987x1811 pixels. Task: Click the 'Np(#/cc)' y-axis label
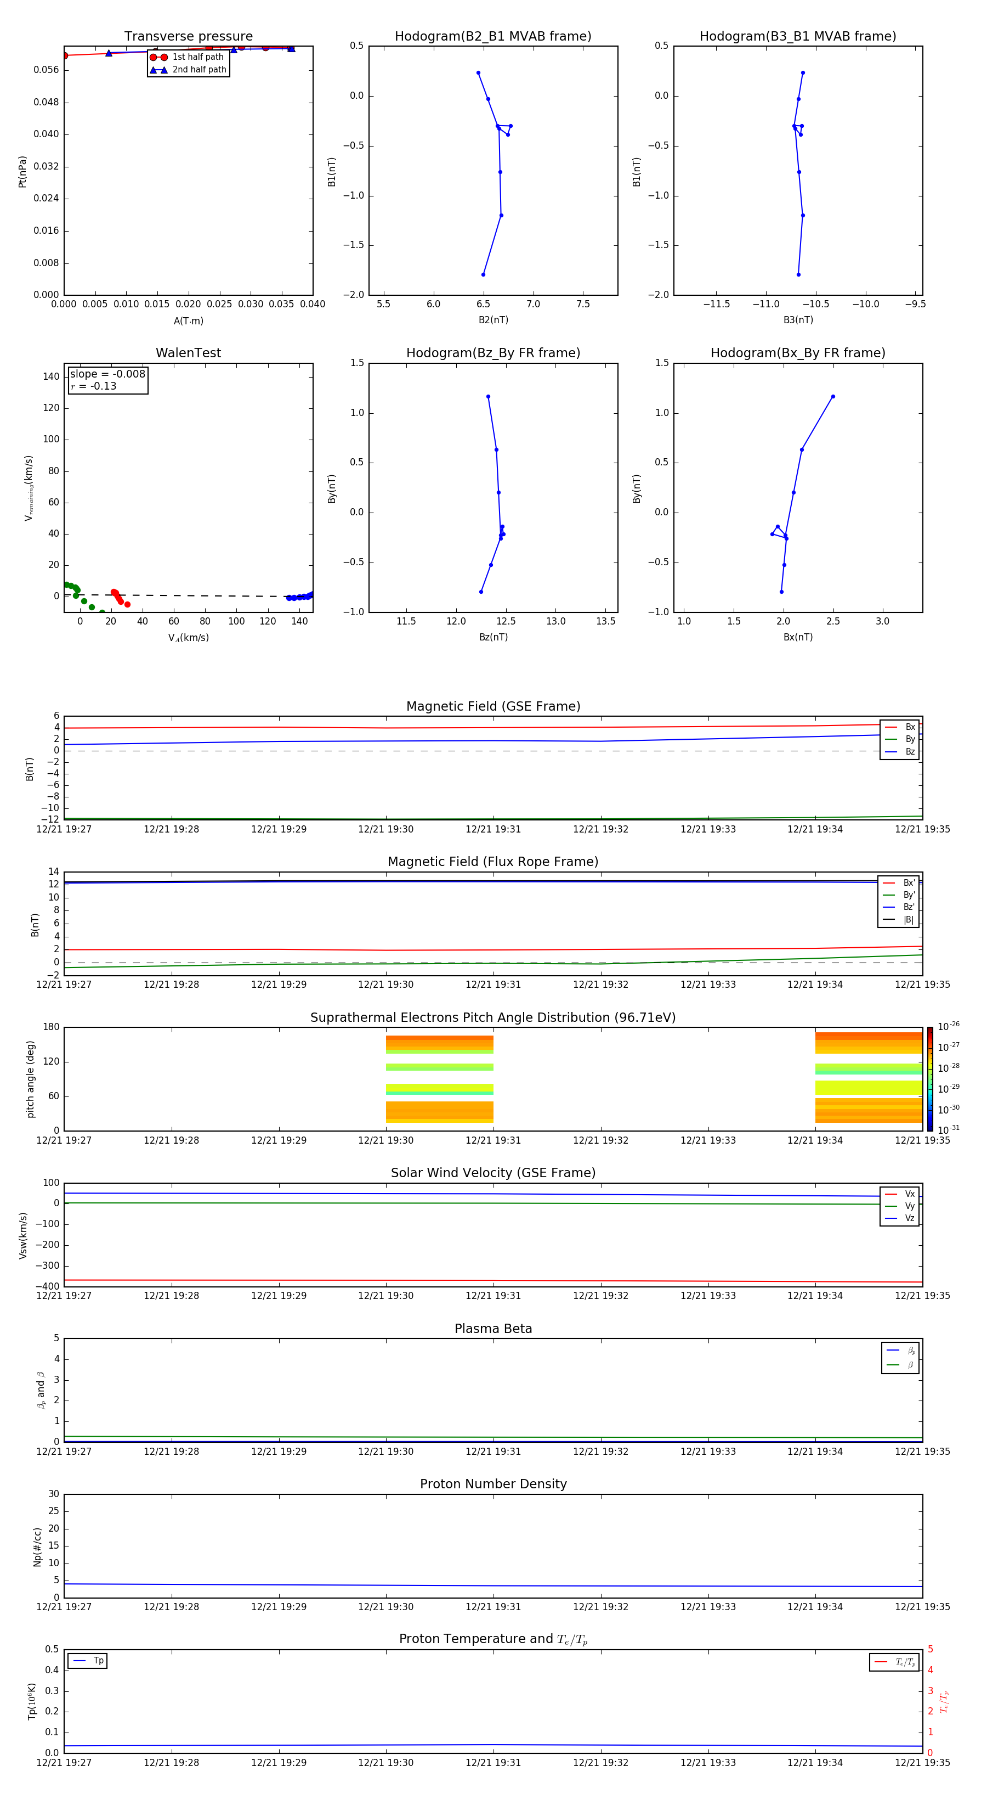pyautogui.click(x=37, y=1546)
